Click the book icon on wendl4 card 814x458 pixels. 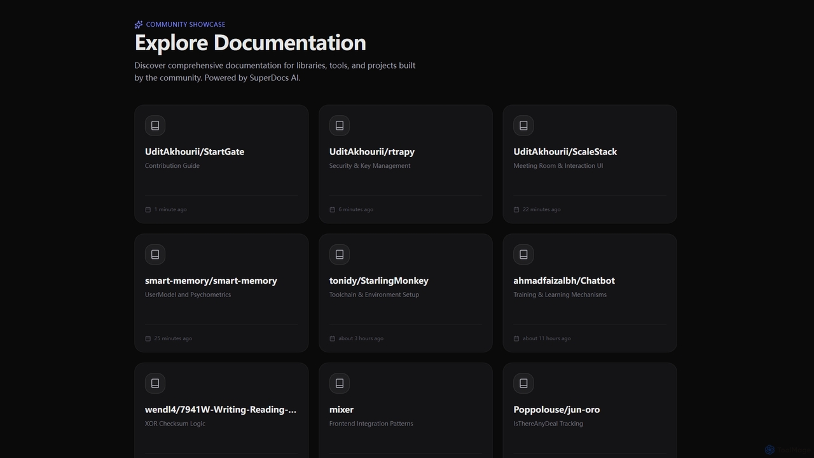tap(155, 384)
